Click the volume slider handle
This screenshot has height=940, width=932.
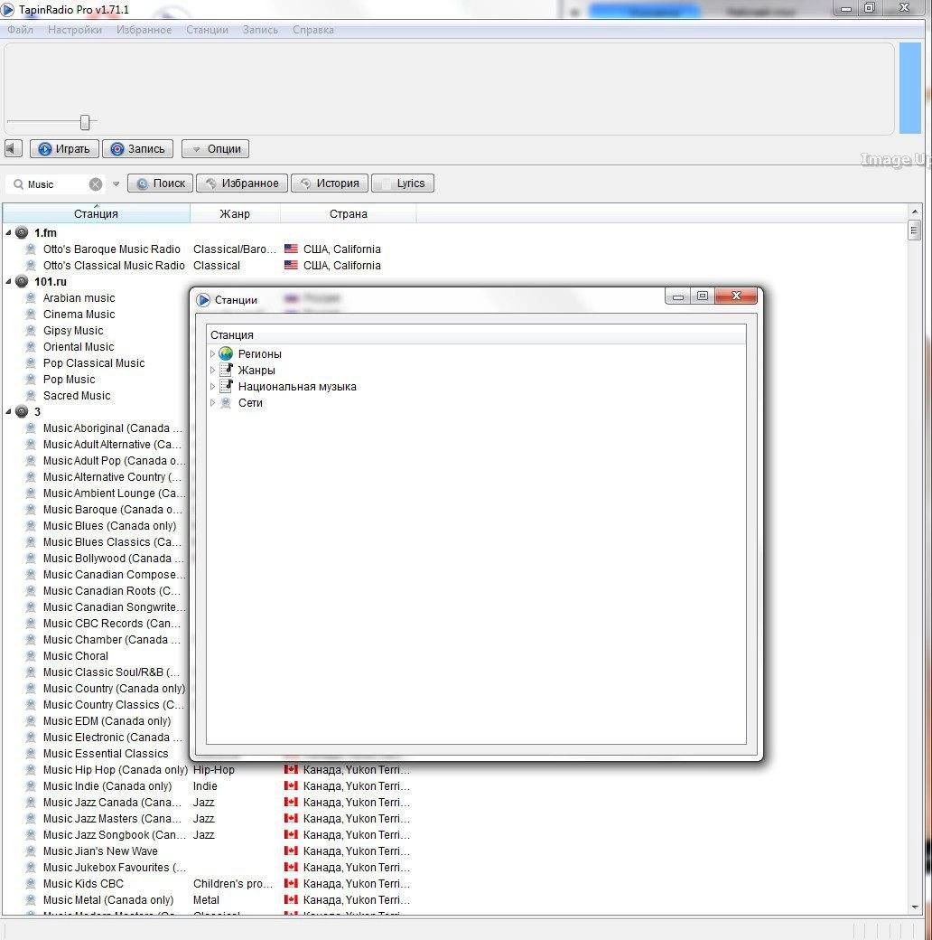click(x=85, y=122)
